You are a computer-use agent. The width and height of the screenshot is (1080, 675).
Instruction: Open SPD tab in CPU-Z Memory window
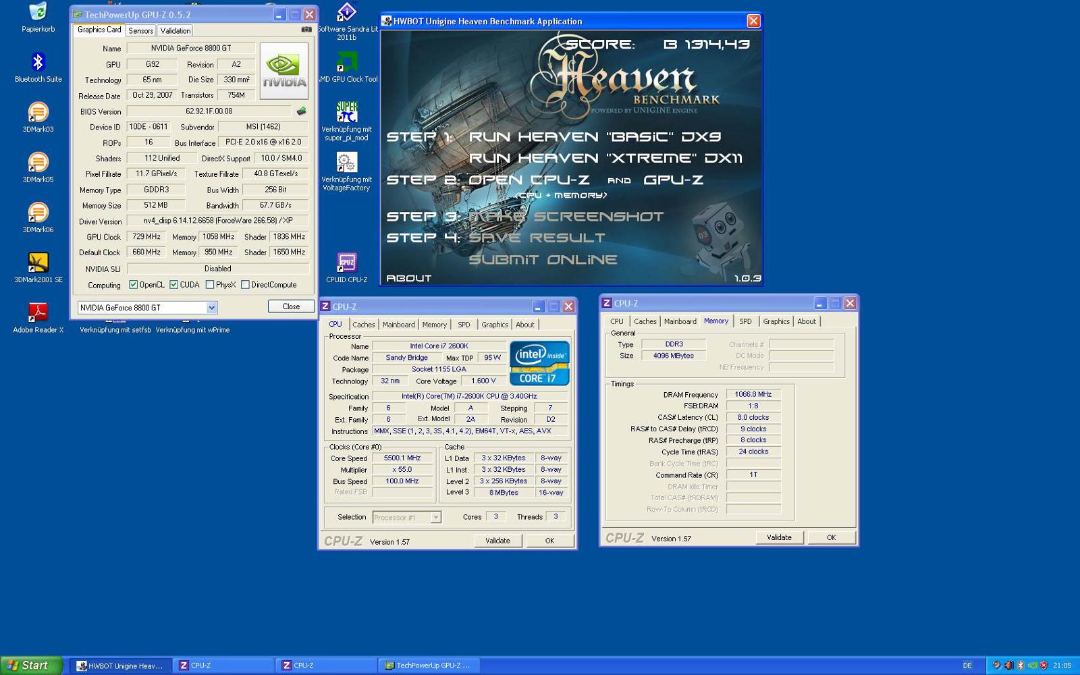745,321
